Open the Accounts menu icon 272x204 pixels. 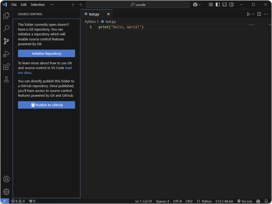6,179
